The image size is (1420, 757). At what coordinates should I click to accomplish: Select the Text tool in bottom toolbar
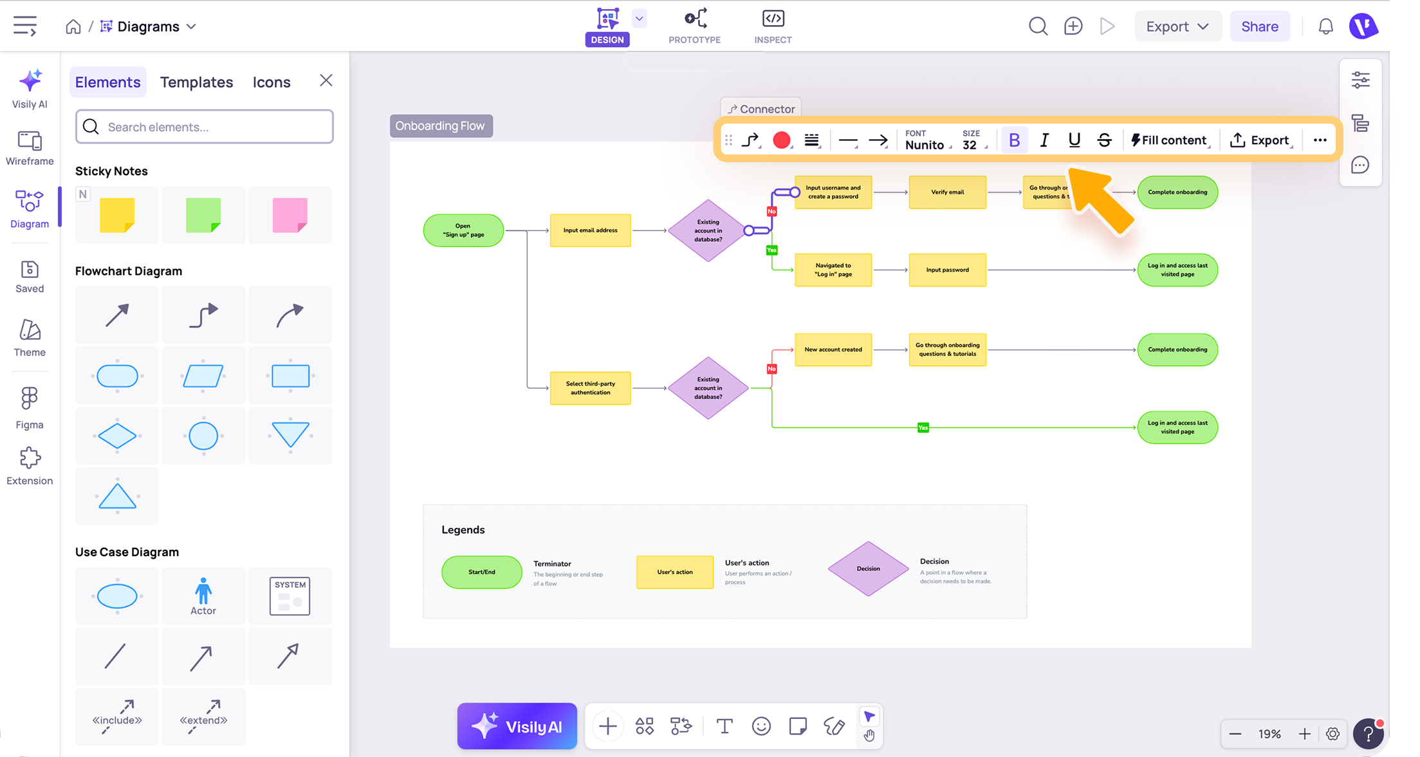tap(724, 727)
